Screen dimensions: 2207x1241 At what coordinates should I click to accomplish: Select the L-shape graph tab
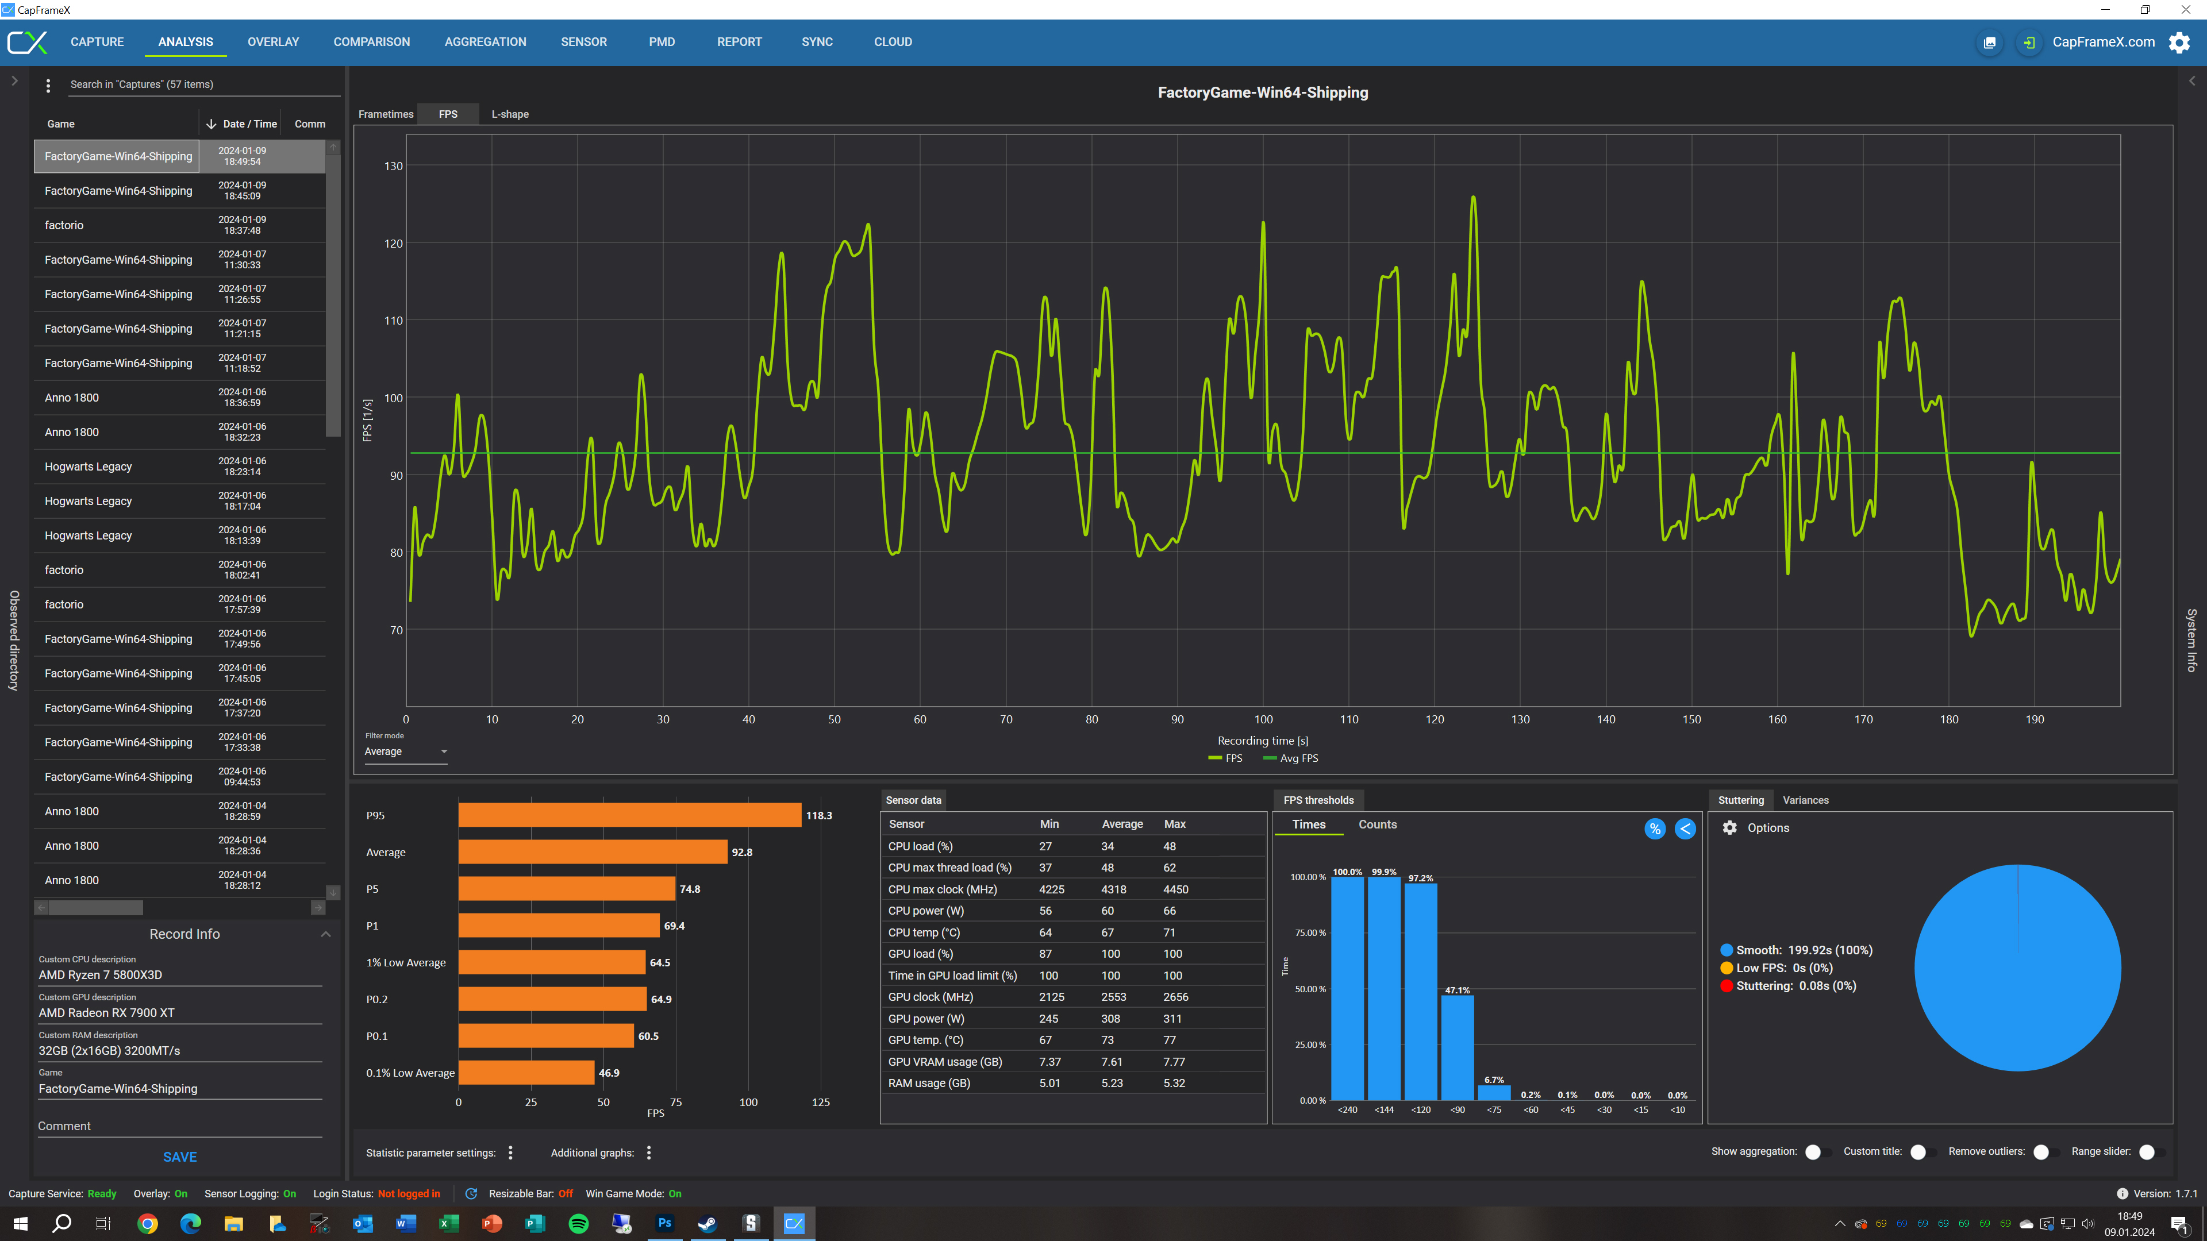click(x=510, y=114)
